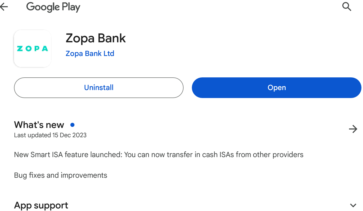
Task: Click the blue update dot beside What's new
Action: pyautogui.click(x=72, y=125)
